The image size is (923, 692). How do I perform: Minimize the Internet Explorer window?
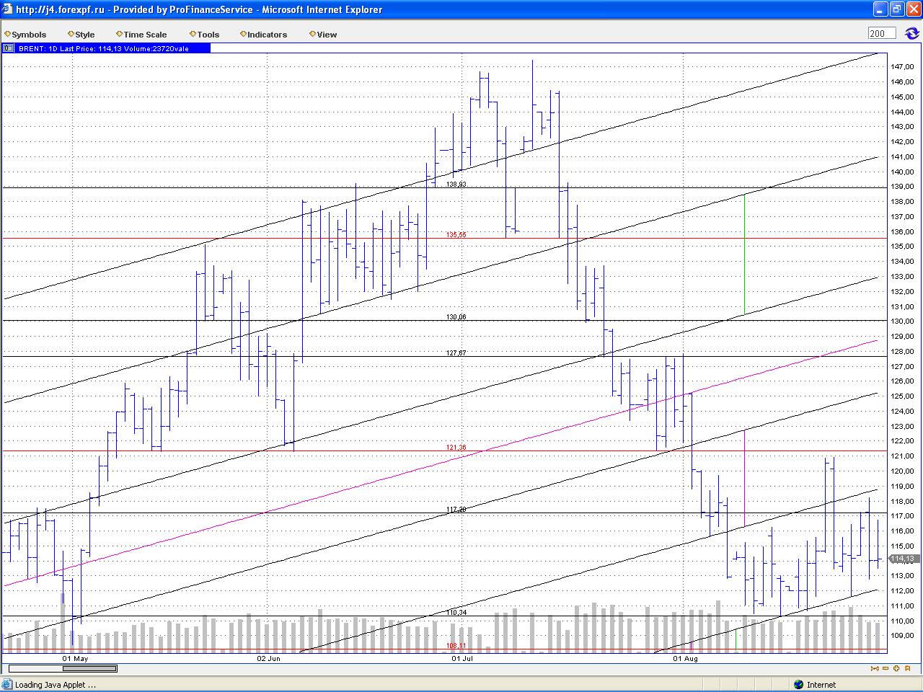[880, 9]
